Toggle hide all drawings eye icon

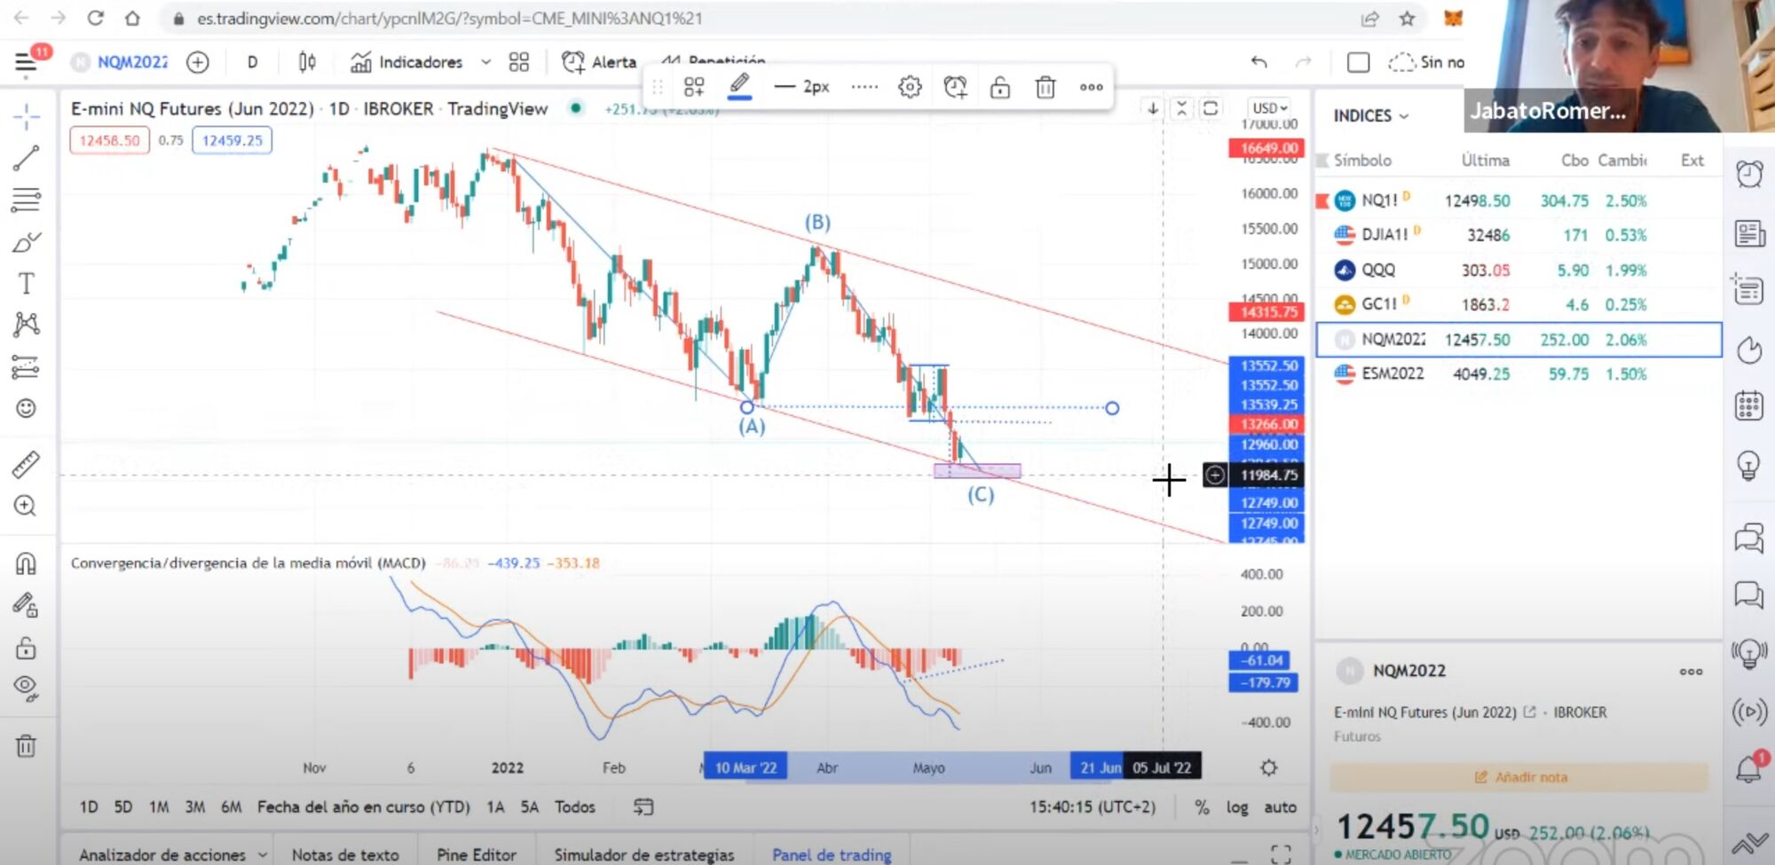(x=26, y=689)
